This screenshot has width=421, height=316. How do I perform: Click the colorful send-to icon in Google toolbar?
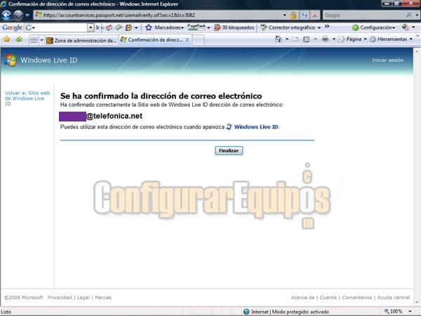[x=128, y=27]
